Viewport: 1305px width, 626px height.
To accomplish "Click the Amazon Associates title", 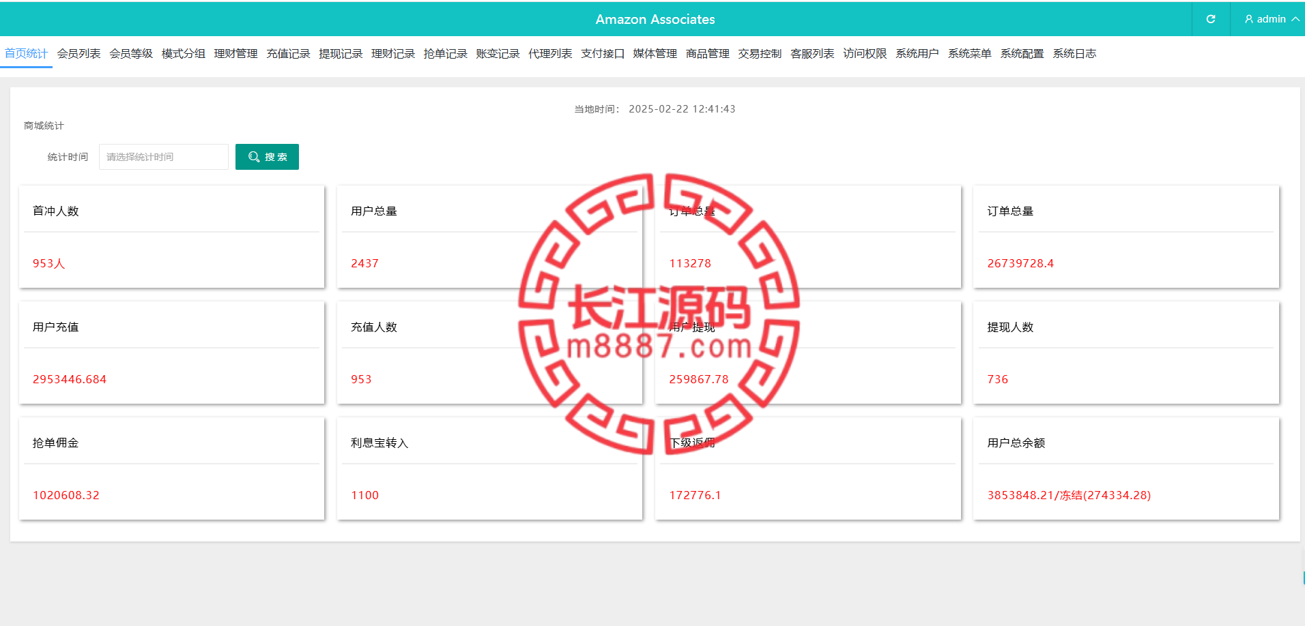I will coord(655,19).
